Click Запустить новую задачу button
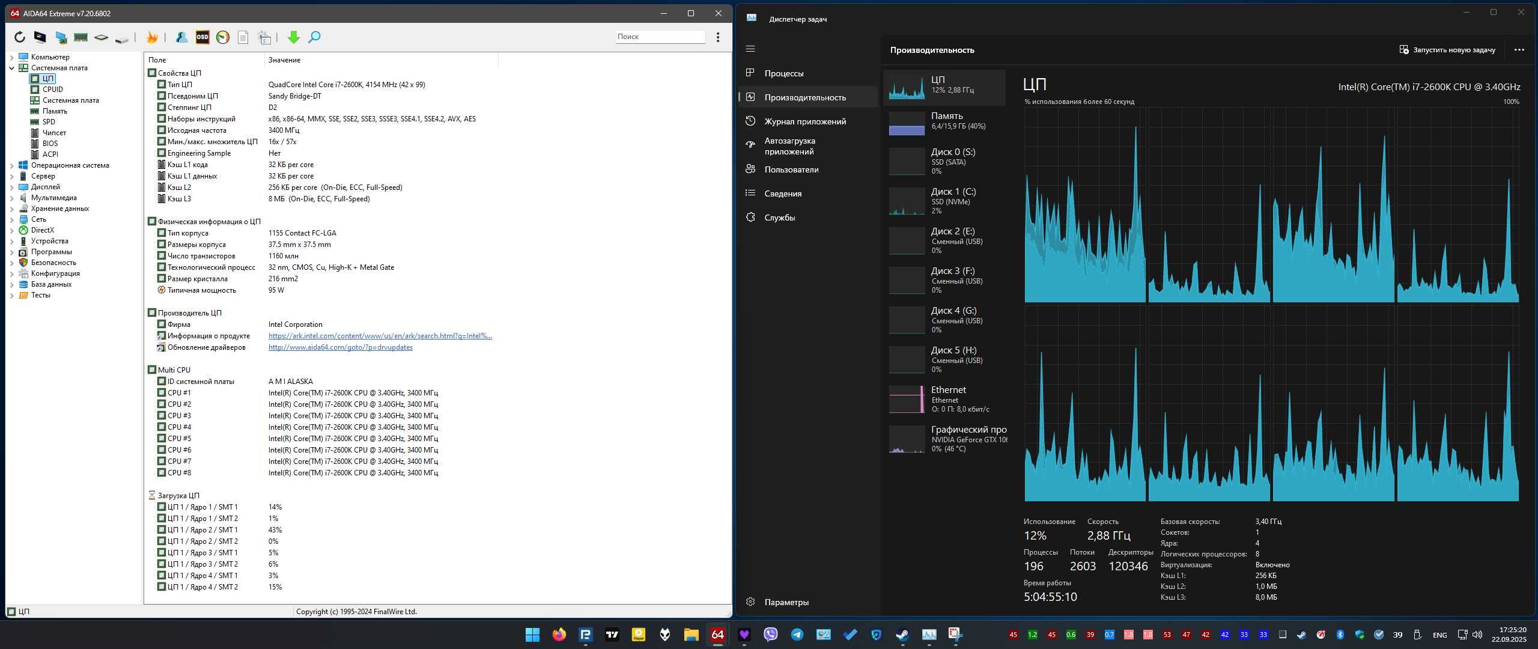The width and height of the screenshot is (1538, 649). [1447, 50]
